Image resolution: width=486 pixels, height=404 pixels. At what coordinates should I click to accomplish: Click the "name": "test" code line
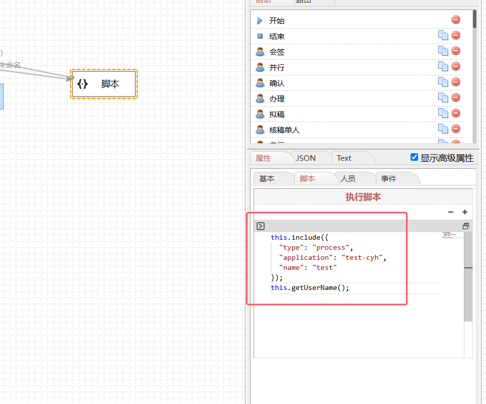point(308,268)
